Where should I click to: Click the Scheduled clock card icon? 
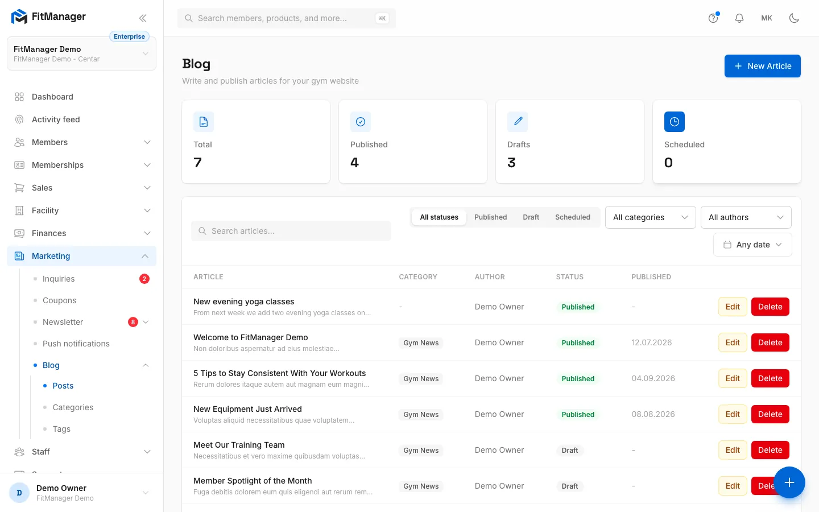point(675,122)
